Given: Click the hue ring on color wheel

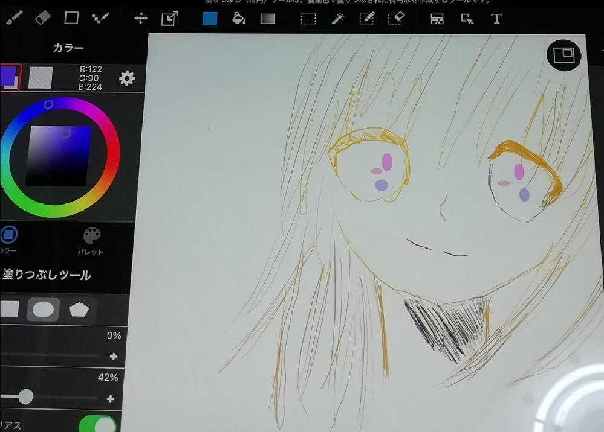Looking at the screenshot, I should click(x=60, y=157).
